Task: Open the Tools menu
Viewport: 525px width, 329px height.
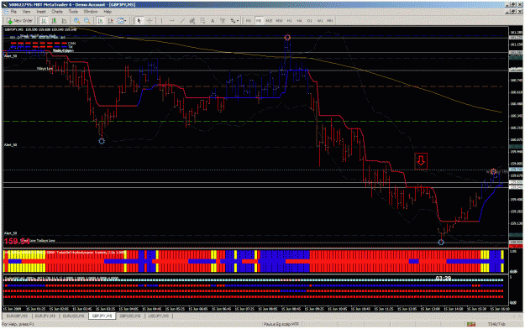Action: 73,12
